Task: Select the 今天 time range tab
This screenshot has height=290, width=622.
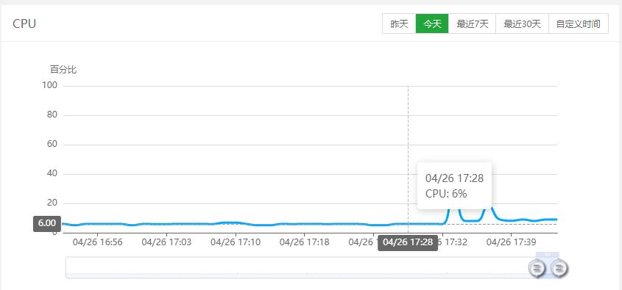Action: 432,23
